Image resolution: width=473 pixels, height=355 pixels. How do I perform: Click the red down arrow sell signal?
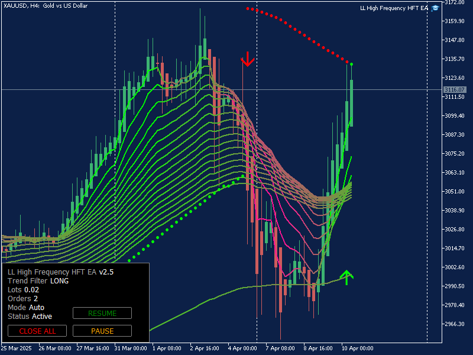point(247,59)
